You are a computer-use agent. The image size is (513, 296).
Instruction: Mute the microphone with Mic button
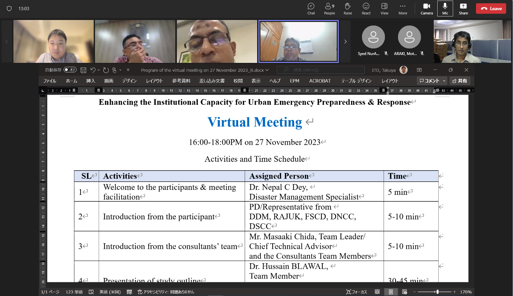[445, 9]
